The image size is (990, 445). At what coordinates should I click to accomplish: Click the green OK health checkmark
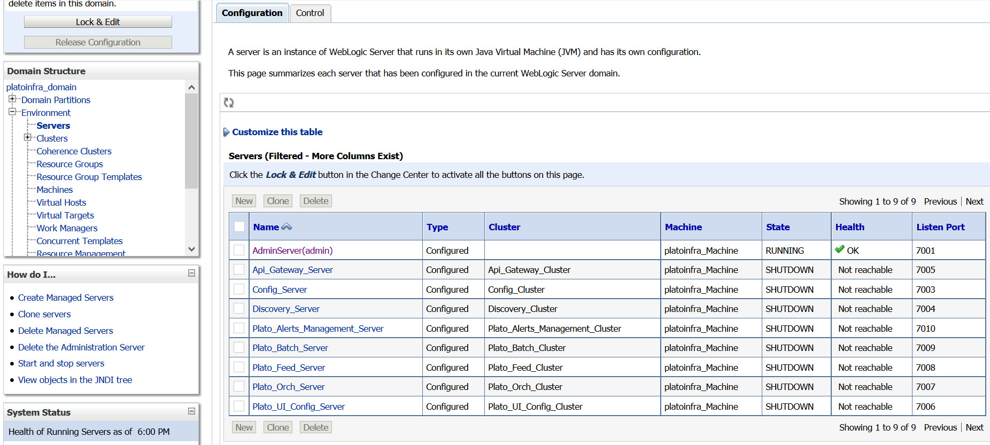click(840, 249)
